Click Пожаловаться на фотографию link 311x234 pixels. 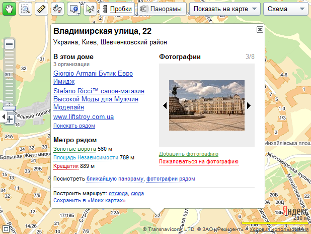(199, 162)
